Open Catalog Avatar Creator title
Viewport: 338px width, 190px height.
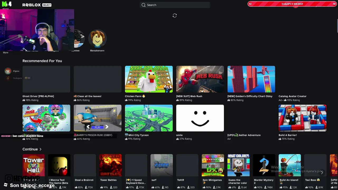tap(292, 96)
